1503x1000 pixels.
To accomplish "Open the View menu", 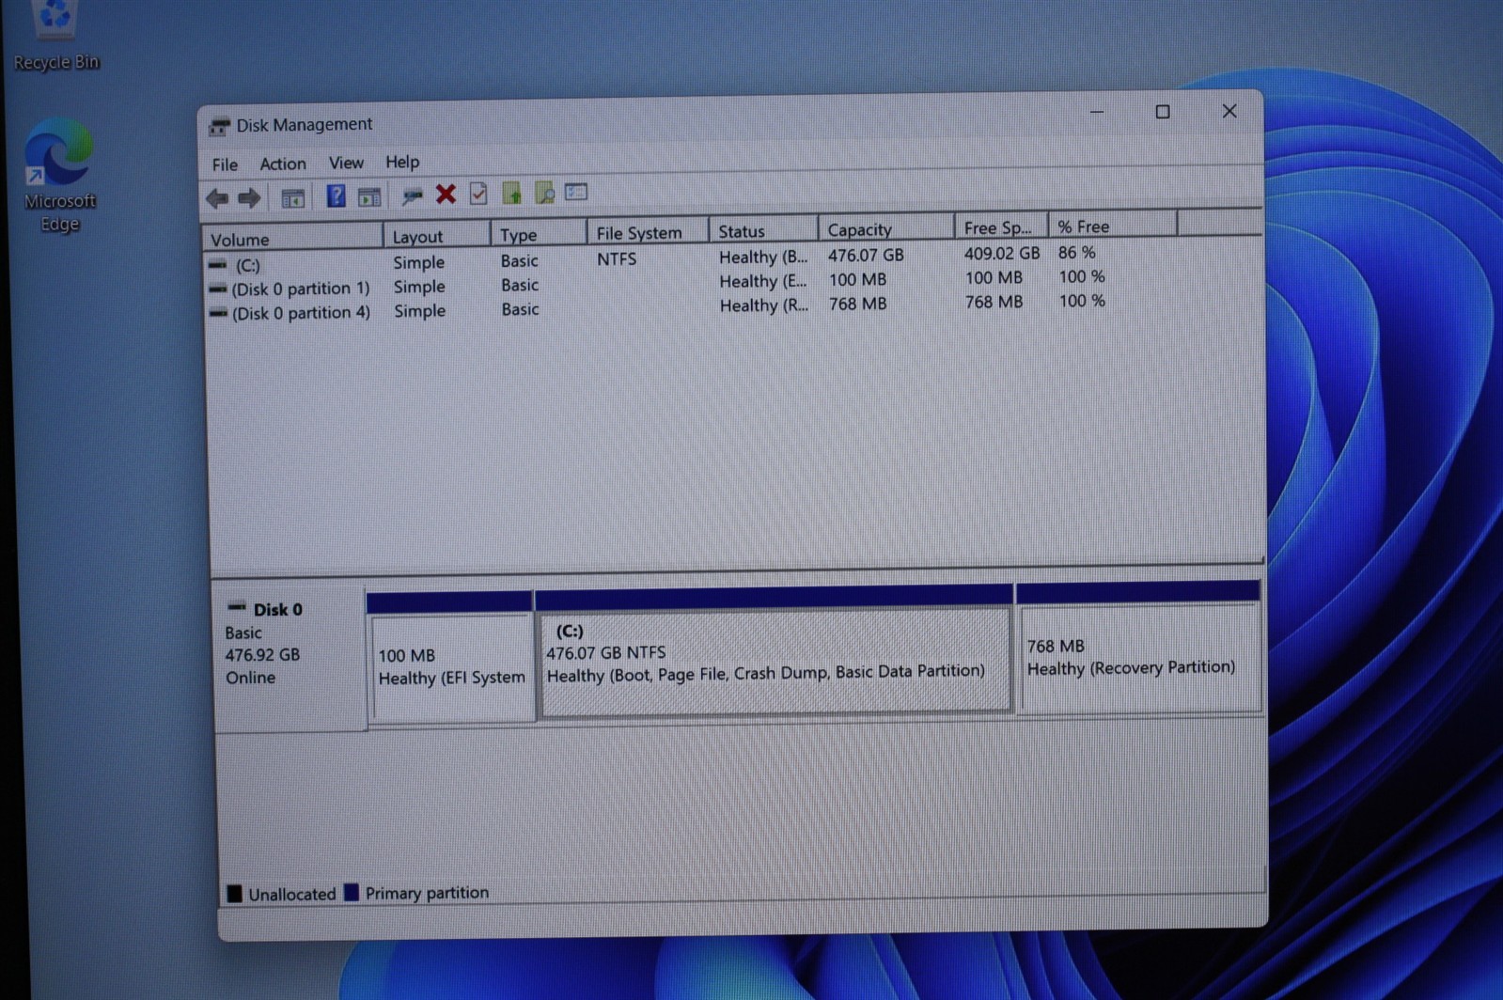I will pos(346,163).
